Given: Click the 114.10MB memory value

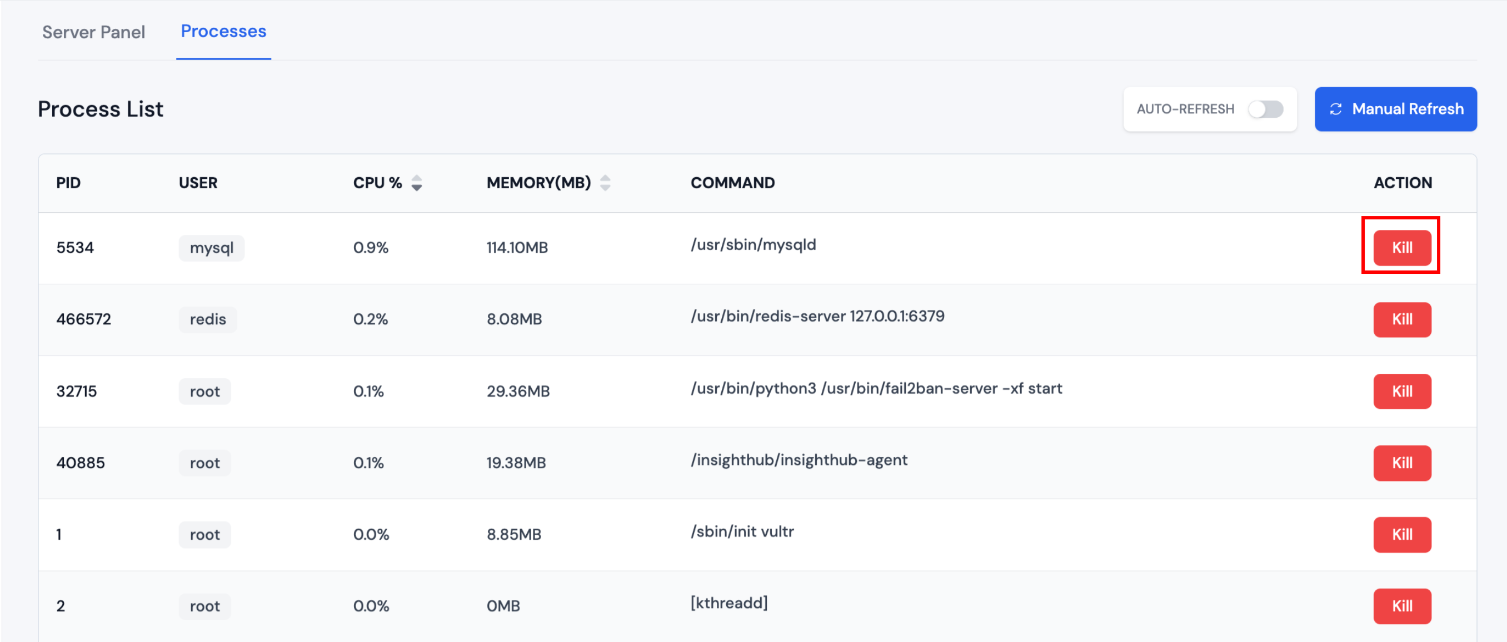Looking at the screenshot, I should (517, 248).
